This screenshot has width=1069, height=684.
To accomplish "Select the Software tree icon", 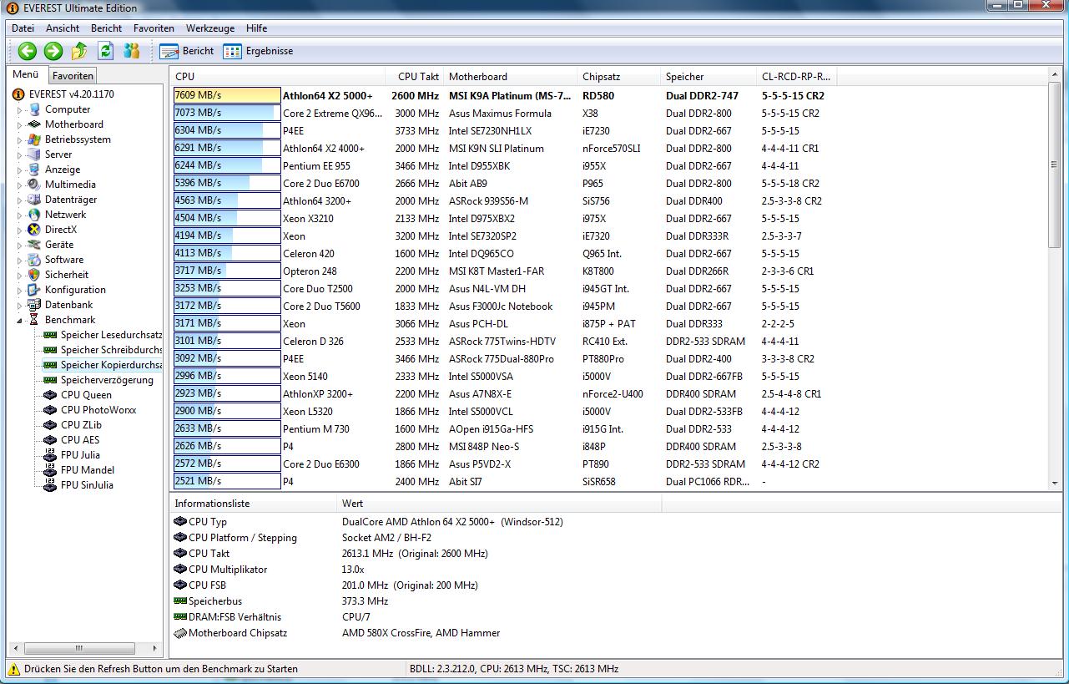I will coord(34,260).
